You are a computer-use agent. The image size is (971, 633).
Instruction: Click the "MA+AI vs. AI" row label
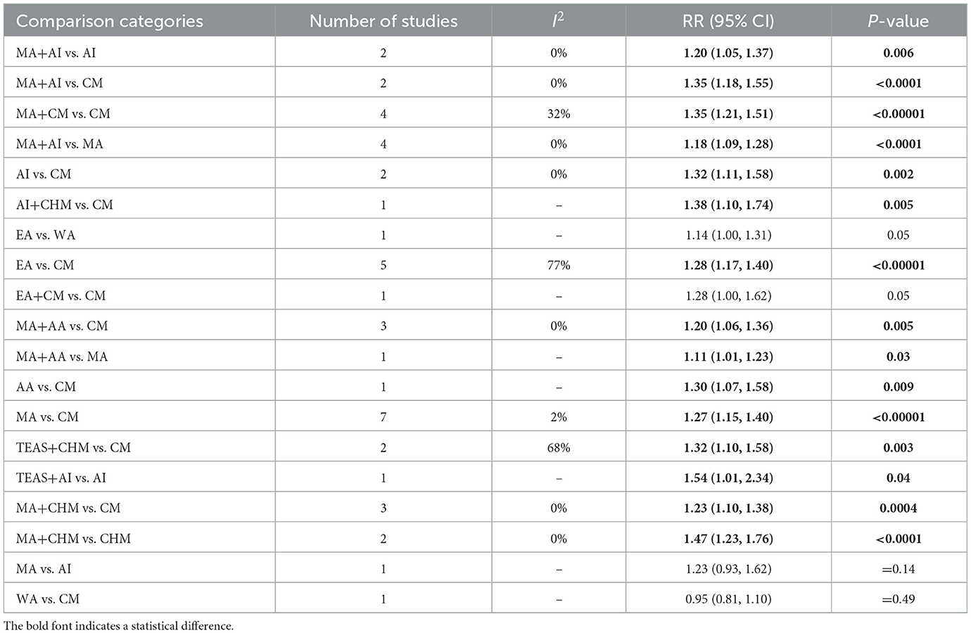coord(56,53)
